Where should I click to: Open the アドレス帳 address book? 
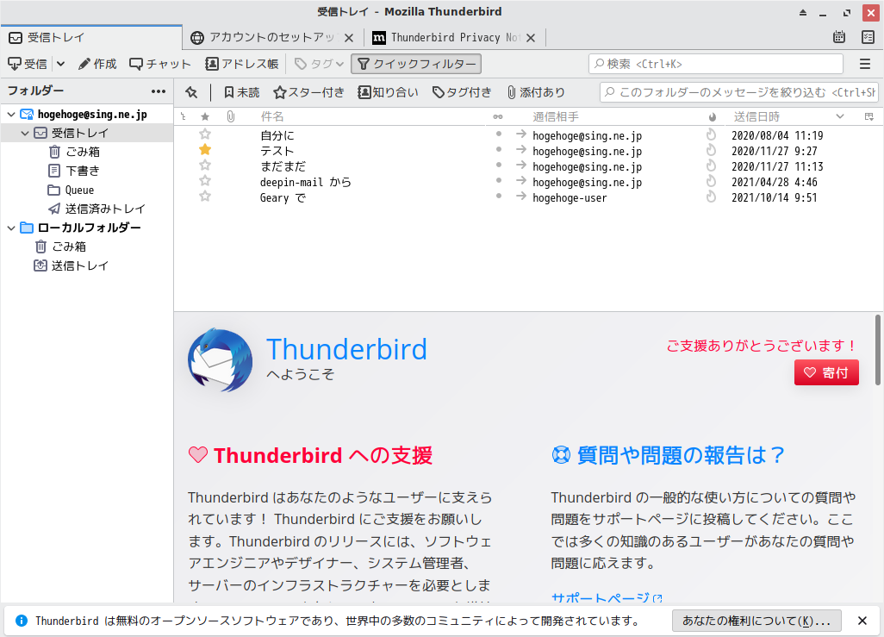click(242, 65)
